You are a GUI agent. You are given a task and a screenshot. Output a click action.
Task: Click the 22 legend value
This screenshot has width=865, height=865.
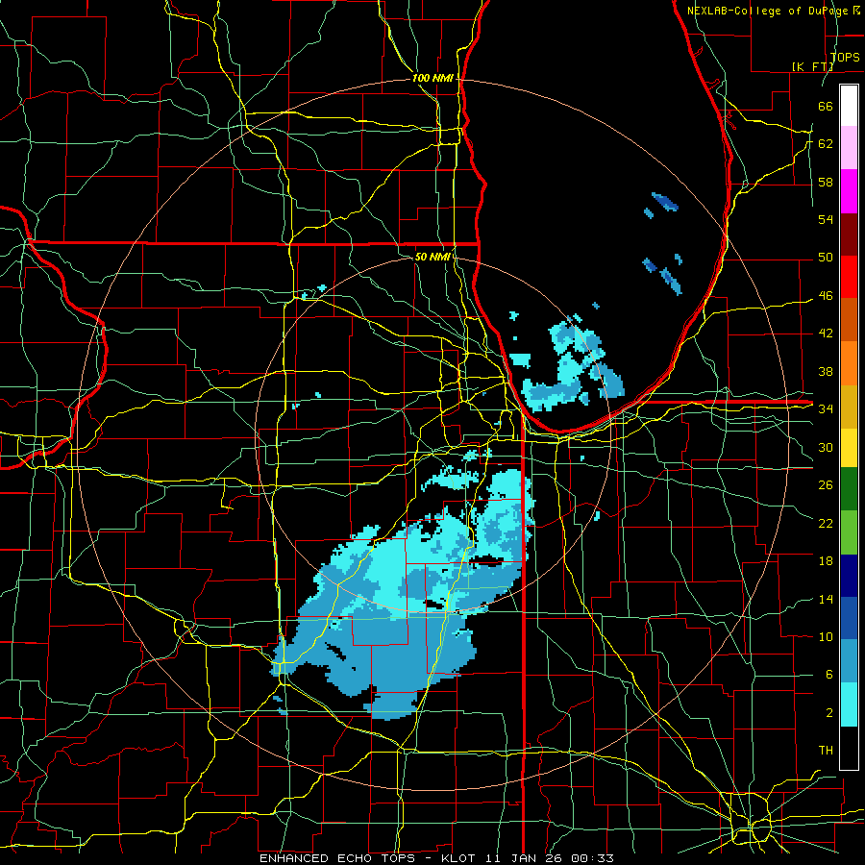[x=826, y=523]
